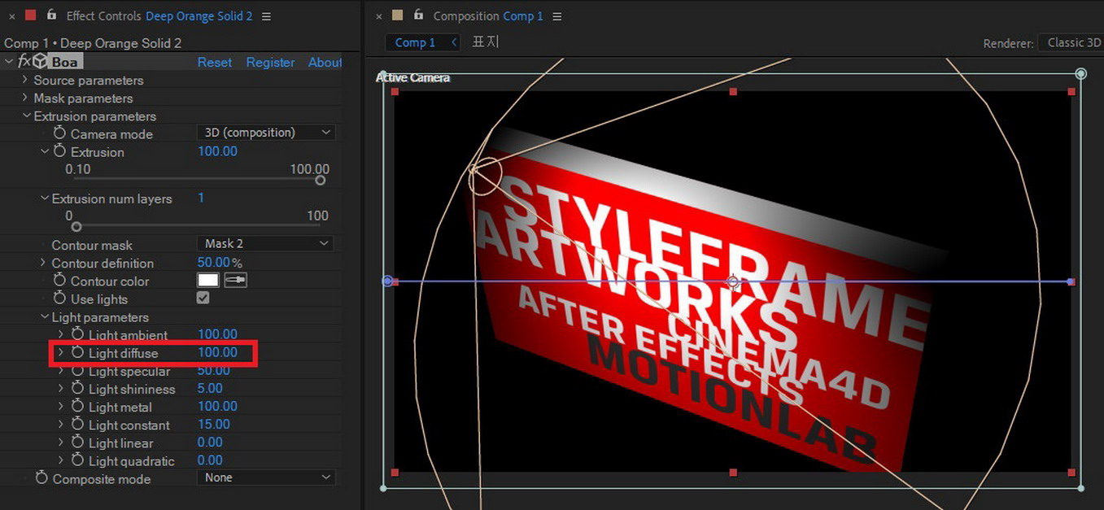1104x510 pixels.
Task: Toggle the Effect Controls panel lock
Action: 52,15
